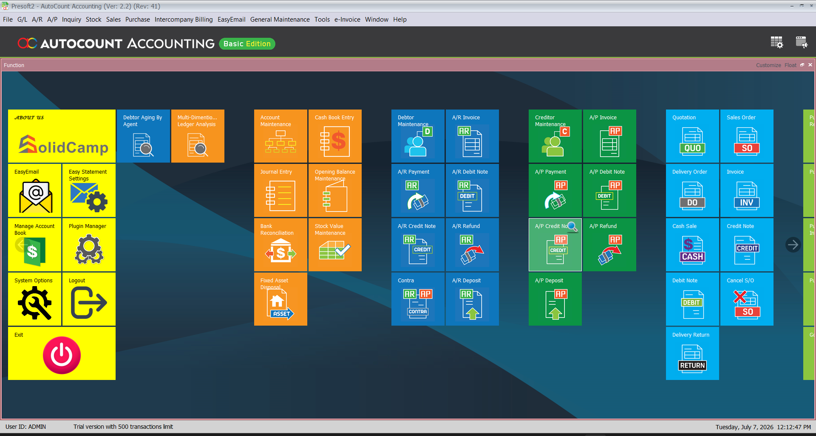This screenshot has height=436, width=816.
Task: Open the Stock menu
Action: coord(93,20)
